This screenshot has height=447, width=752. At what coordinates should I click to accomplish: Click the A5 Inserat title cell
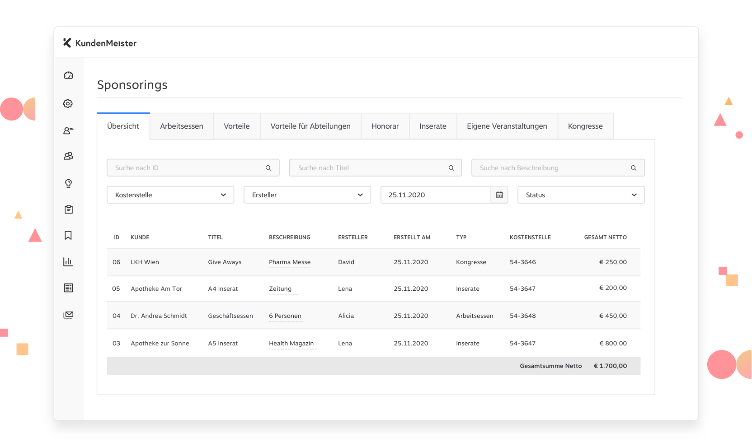click(223, 344)
